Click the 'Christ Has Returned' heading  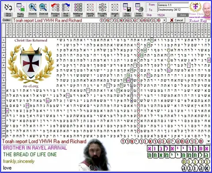(31, 40)
